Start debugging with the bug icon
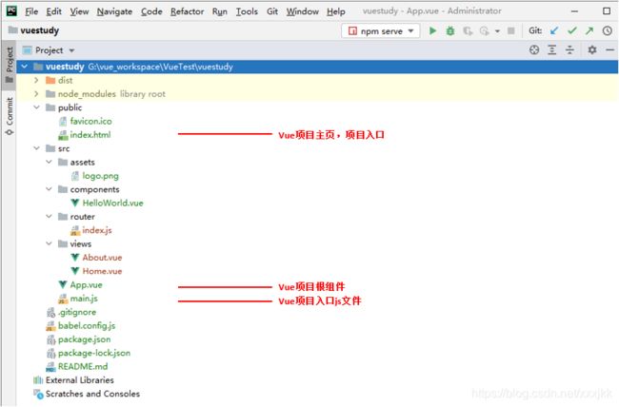This screenshot has width=619, height=407. 450,30
